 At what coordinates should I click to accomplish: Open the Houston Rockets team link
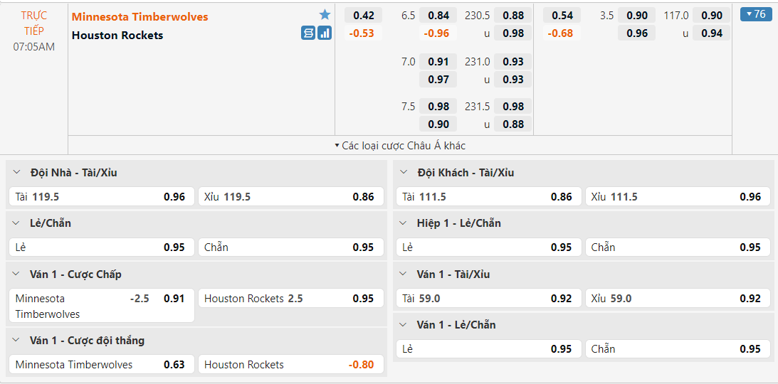(117, 35)
